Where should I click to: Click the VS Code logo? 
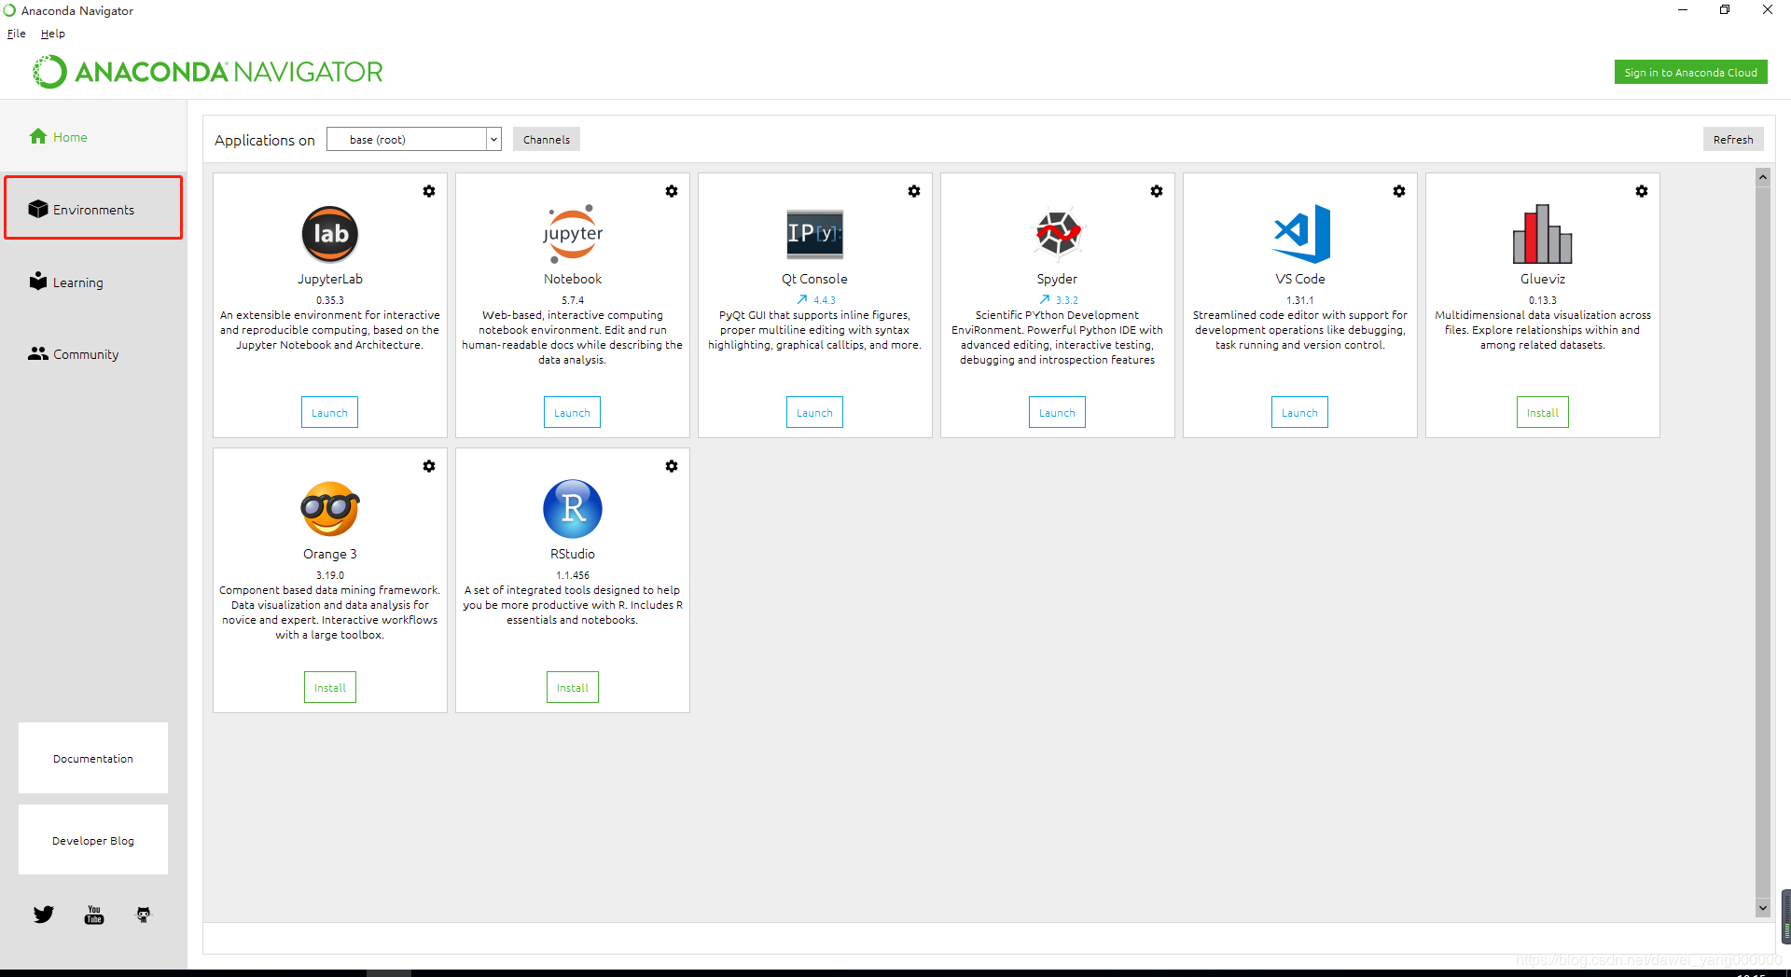[1301, 234]
